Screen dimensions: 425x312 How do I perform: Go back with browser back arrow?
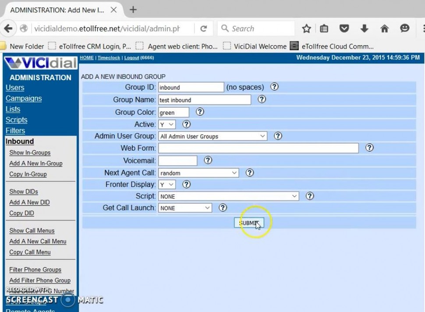point(8,28)
